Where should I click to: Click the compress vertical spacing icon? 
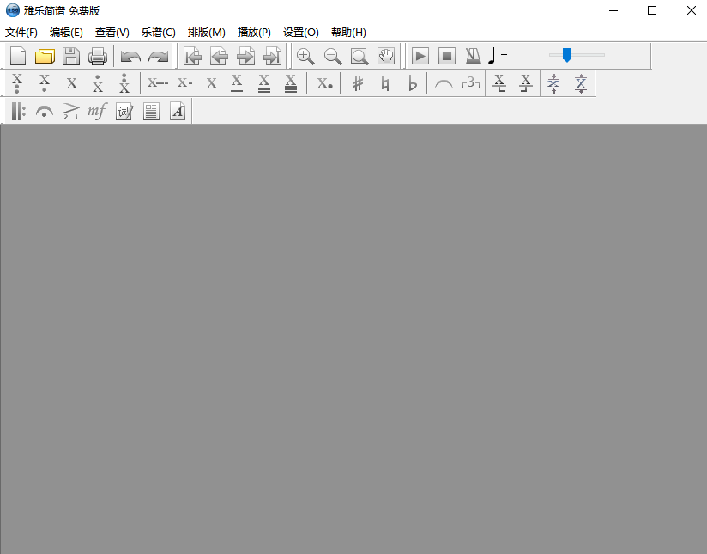click(x=553, y=83)
